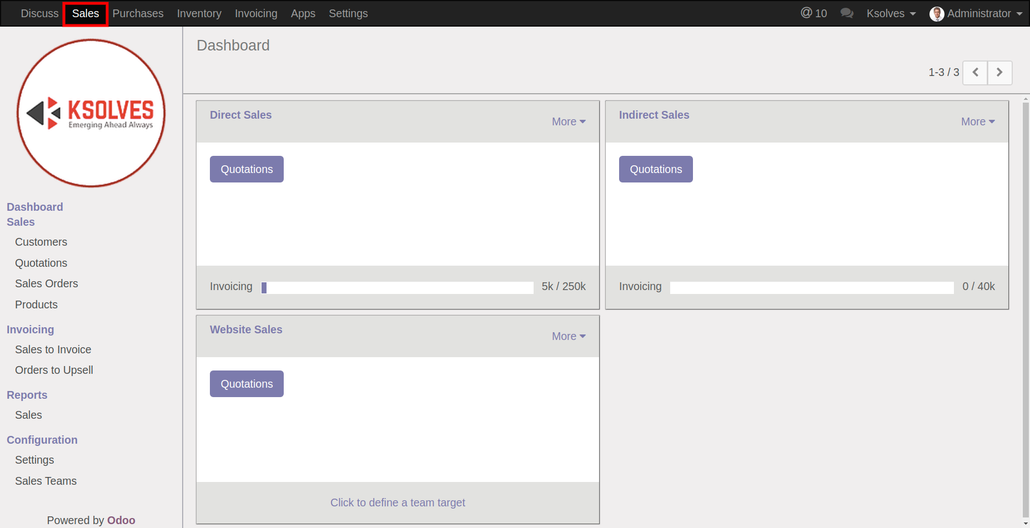This screenshot has width=1030, height=528.
Task: Click the Ksolves company logo
Action: (x=91, y=113)
